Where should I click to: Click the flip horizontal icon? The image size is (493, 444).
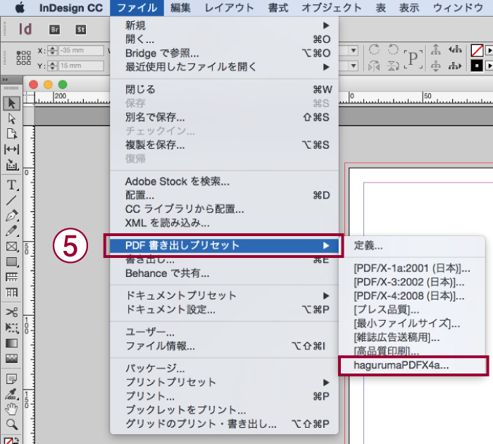tap(374, 66)
